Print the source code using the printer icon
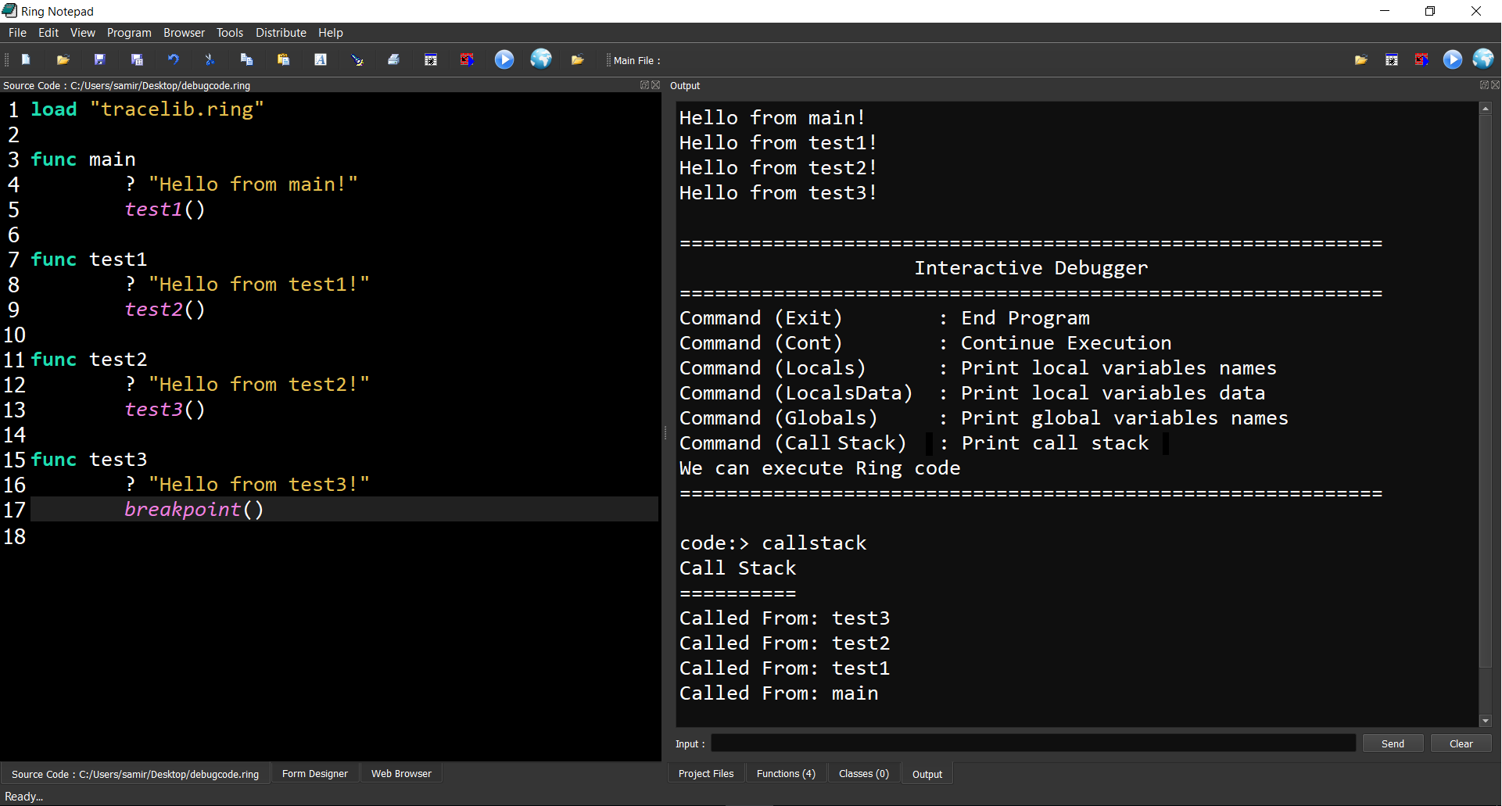The width and height of the screenshot is (1502, 806). pos(393,59)
